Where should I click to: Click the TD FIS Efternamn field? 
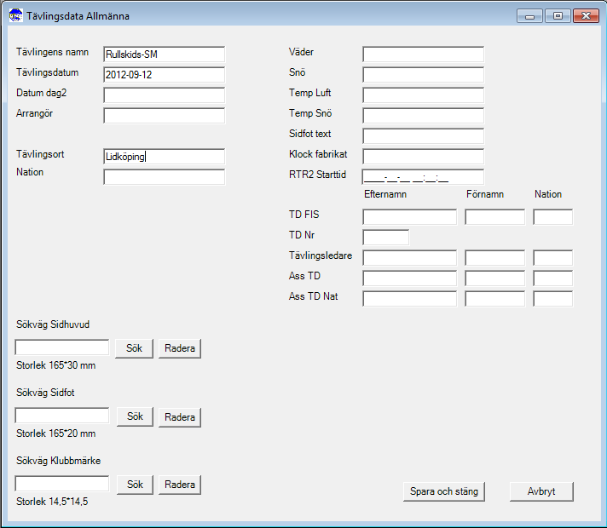point(409,217)
